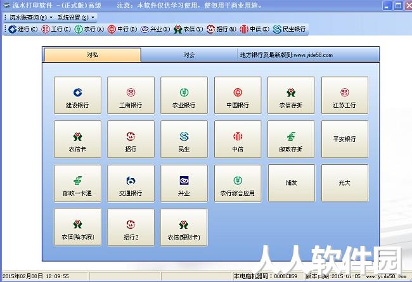Select the 农业银行 tile
412x282 pixels.
(x=184, y=96)
